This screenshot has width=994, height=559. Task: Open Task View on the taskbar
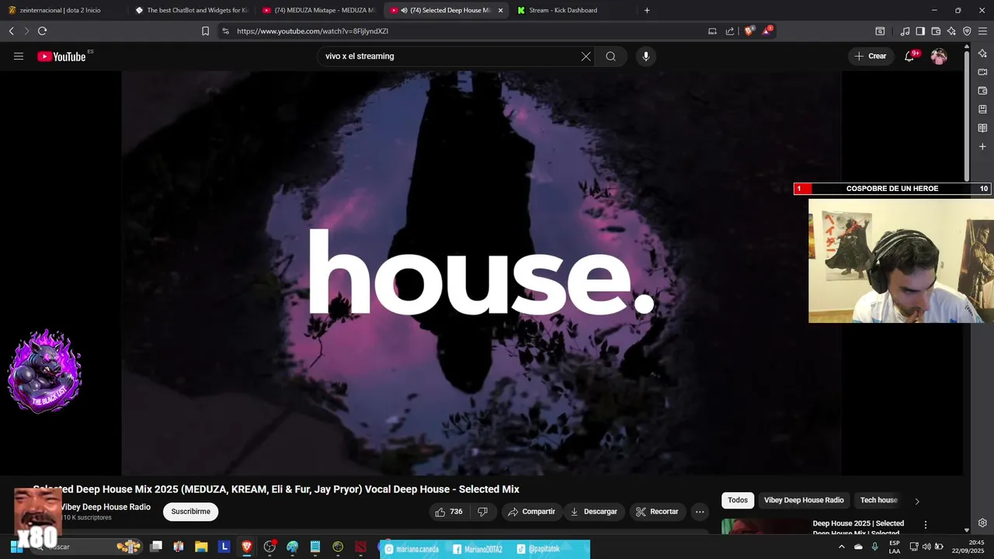[156, 547]
